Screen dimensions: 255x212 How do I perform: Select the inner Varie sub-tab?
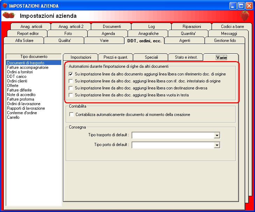pos(221,57)
